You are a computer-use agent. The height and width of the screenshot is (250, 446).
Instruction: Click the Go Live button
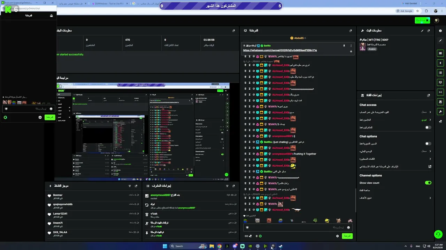coord(422,20)
